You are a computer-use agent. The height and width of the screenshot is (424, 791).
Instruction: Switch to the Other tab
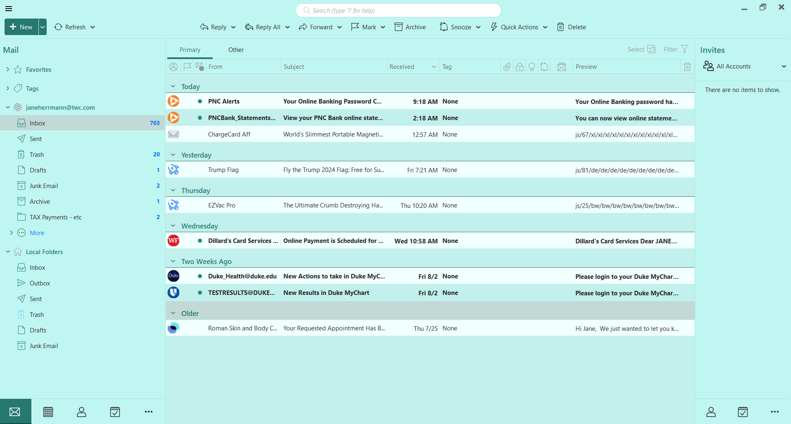click(236, 50)
